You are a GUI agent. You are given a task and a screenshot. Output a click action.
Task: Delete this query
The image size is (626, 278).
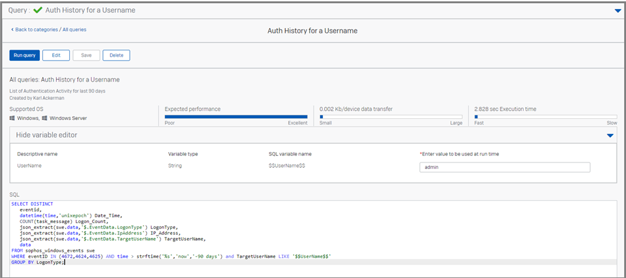[116, 55]
